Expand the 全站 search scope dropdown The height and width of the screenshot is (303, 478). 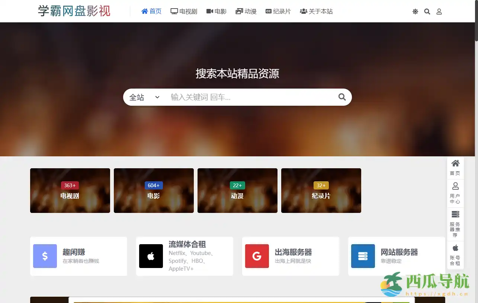point(144,97)
